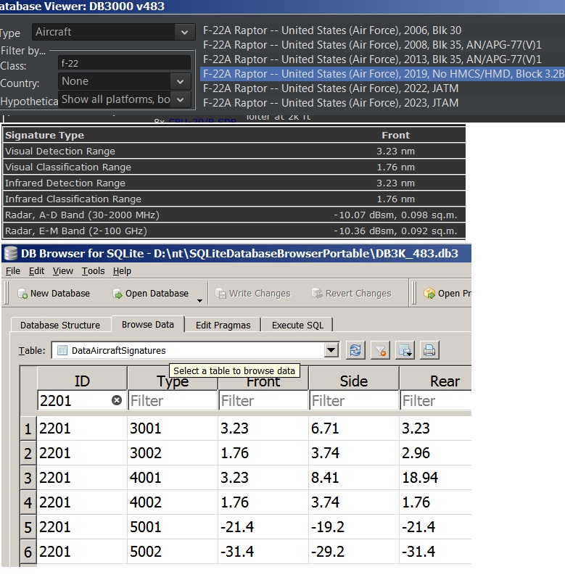The width and height of the screenshot is (565, 580).
Task: Open the recent databases dropdown arrow
Action: (199, 300)
